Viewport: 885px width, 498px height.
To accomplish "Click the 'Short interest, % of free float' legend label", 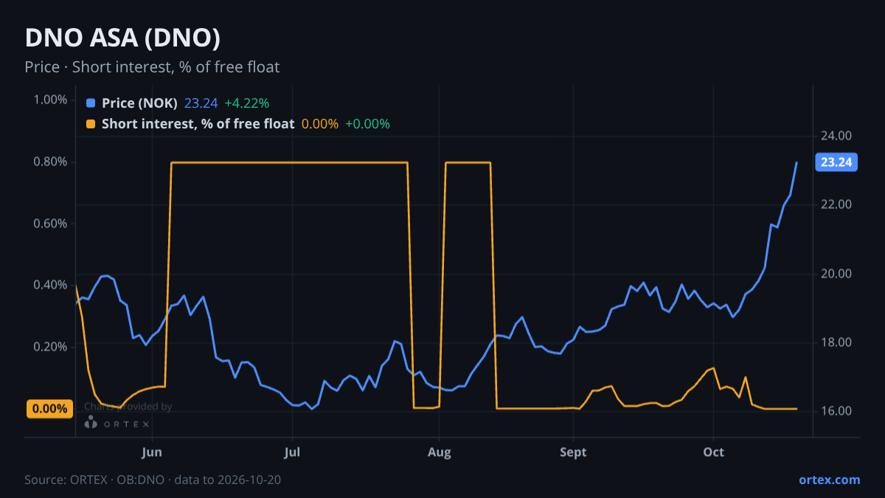I will (x=198, y=124).
